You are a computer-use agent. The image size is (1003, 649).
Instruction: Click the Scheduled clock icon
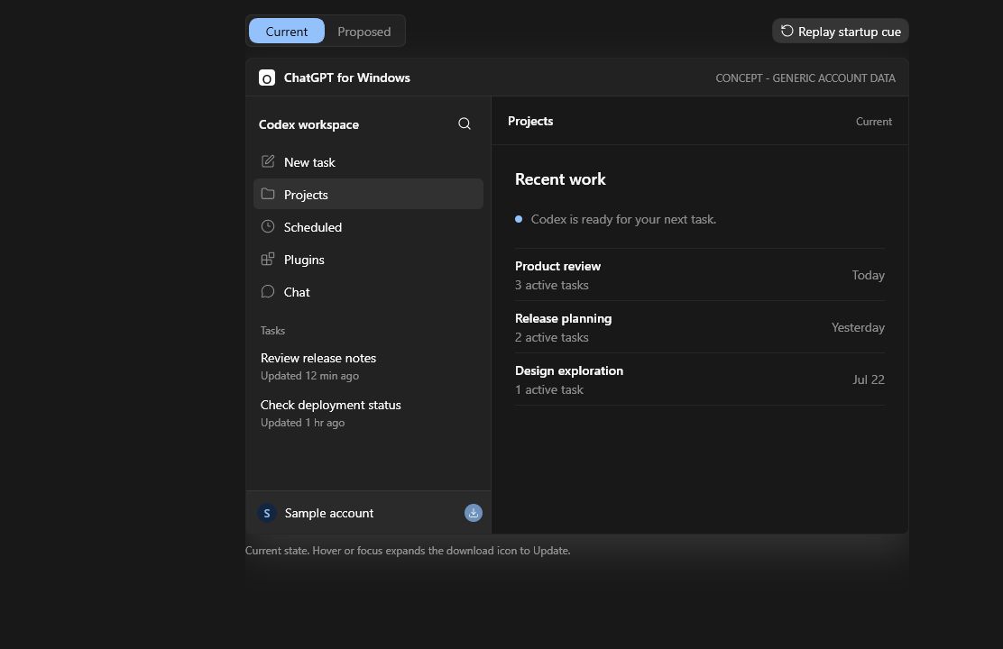(x=268, y=226)
